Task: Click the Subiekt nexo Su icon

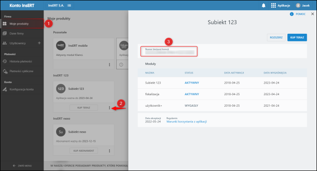Action: [x=61, y=132]
